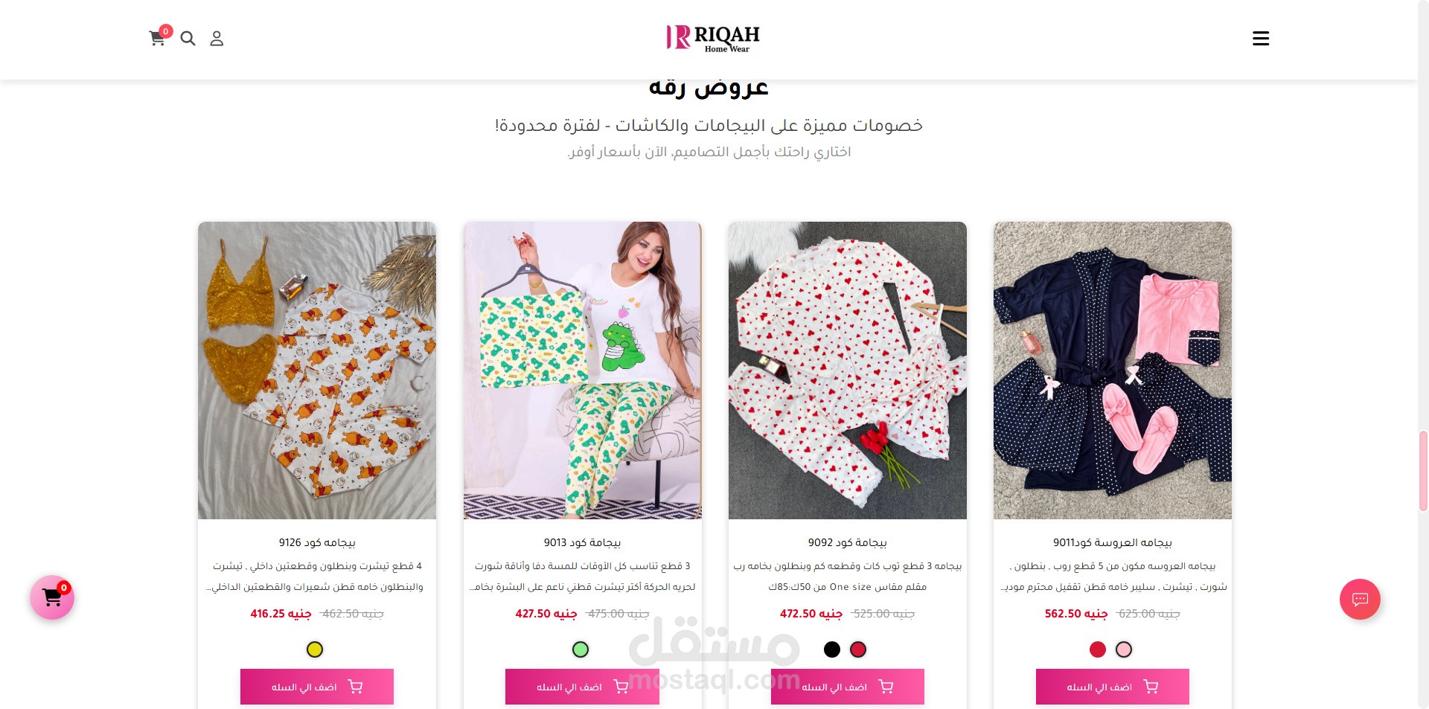The width and height of the screenshot is (1429, 709).
Task: View the red hearts pajama image
Action: coord(848,370)
